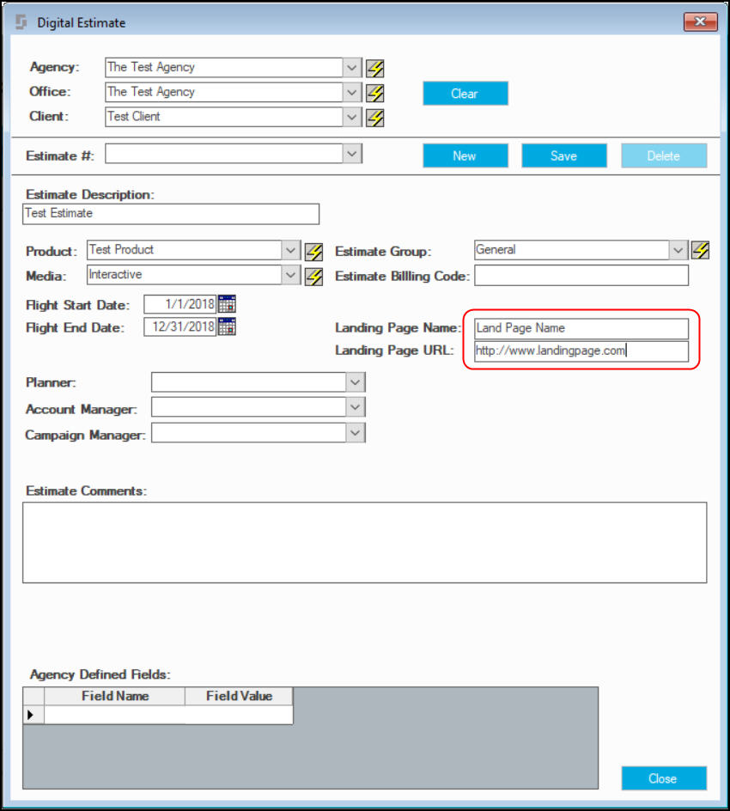Image resolution: width=730 pixels, height=811 pixels.
Task: Open the Flight Start Date calendar
Action: click(227, 303)
